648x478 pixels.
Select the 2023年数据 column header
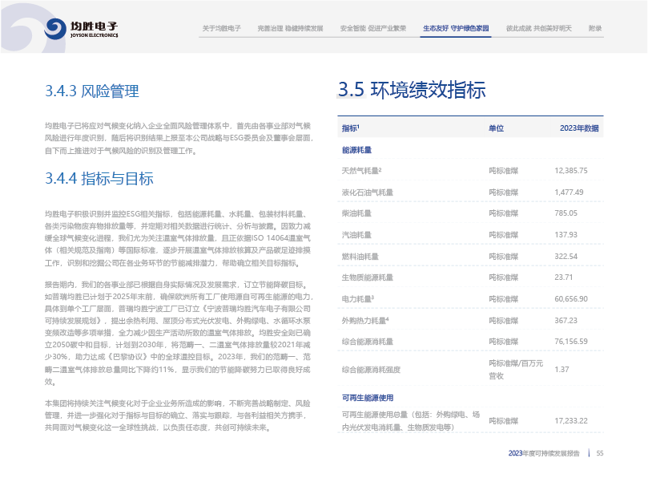579,128
